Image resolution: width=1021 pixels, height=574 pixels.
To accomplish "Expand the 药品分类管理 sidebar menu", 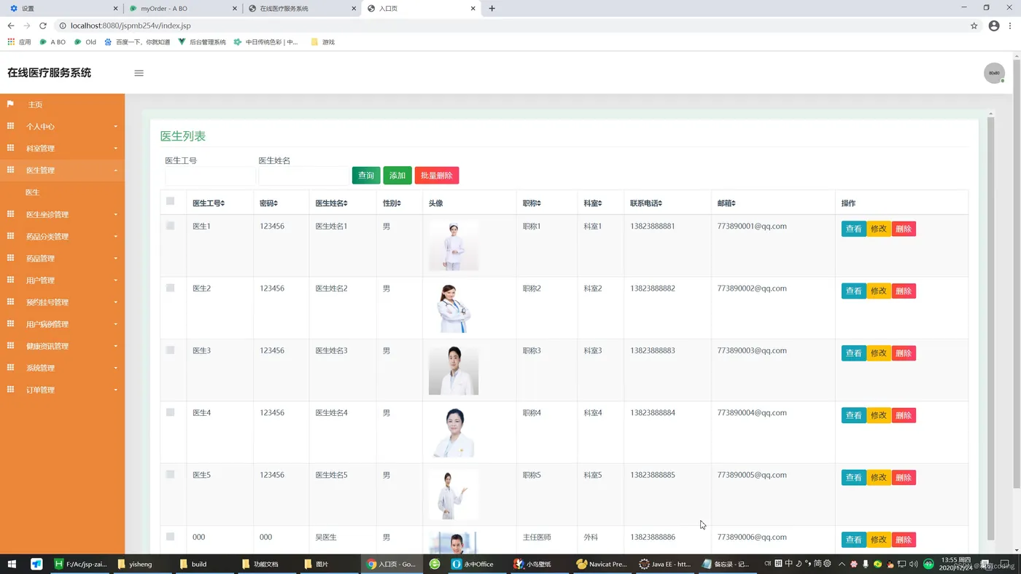I will click(63, 237).
